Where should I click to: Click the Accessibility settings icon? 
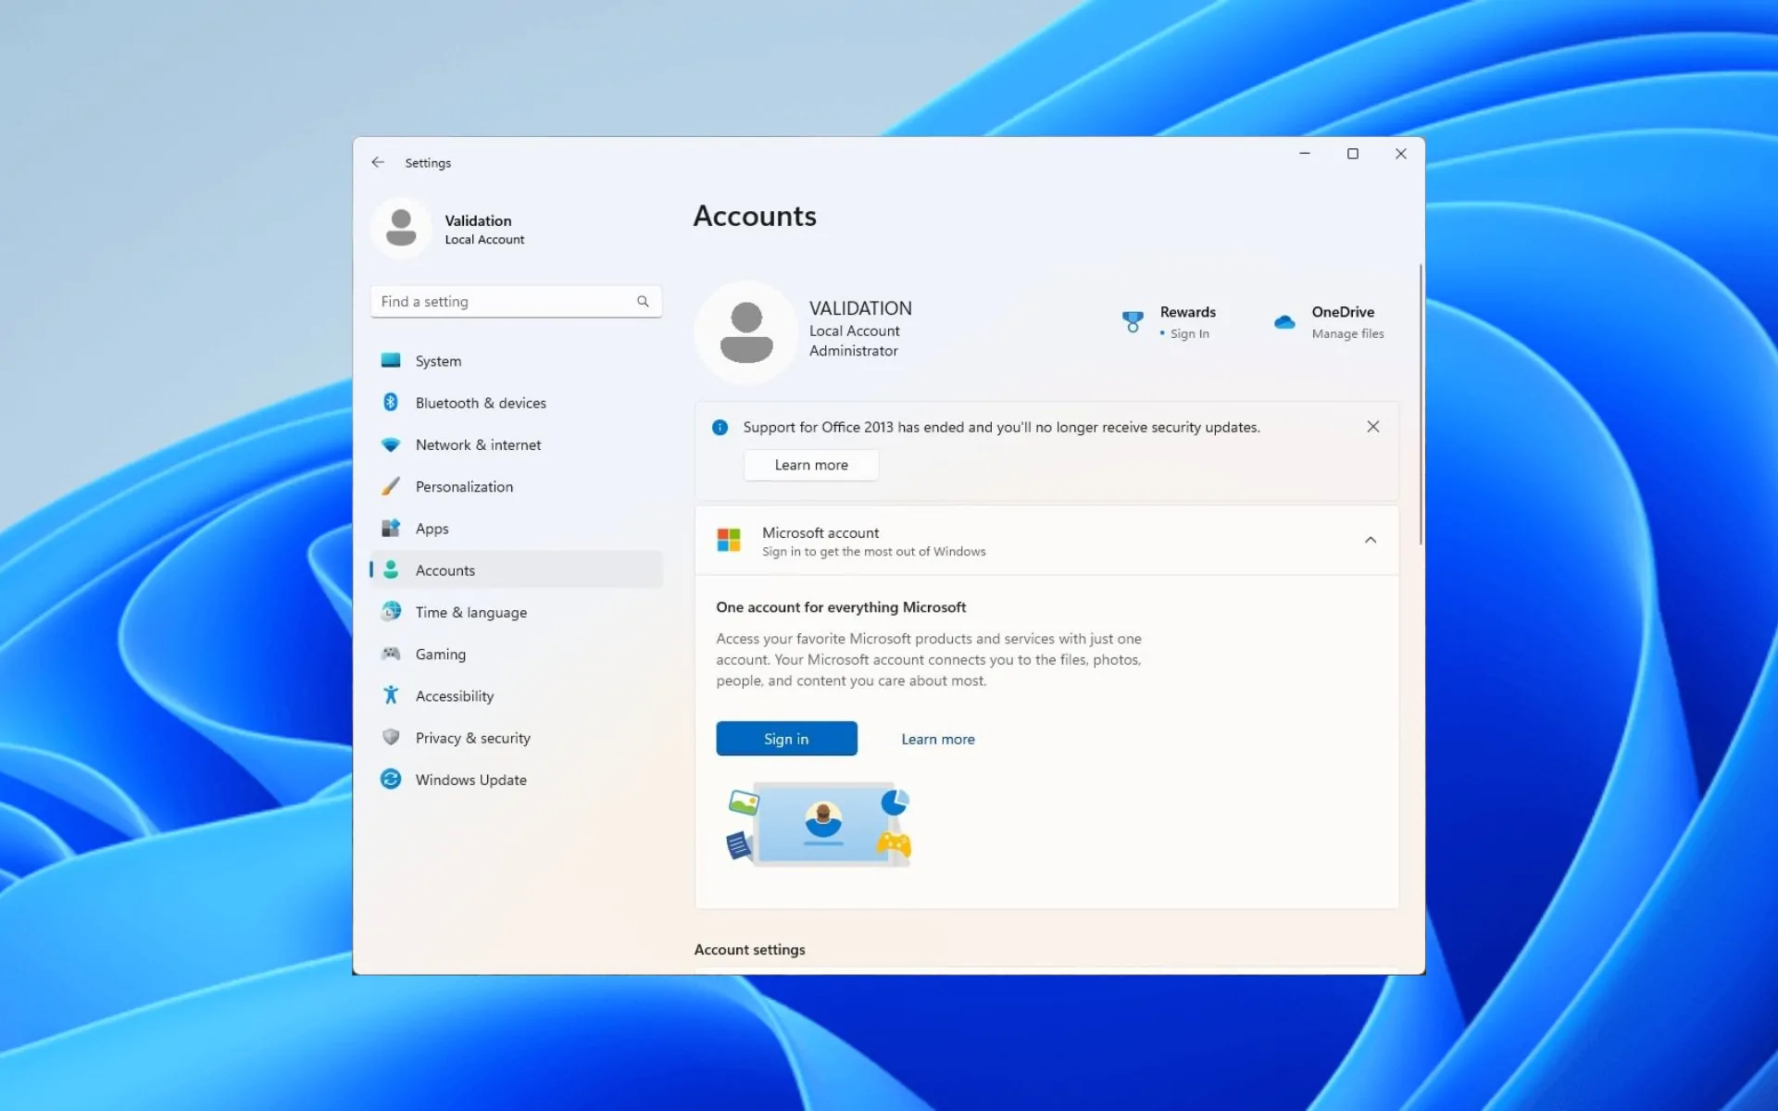(393, 695)
